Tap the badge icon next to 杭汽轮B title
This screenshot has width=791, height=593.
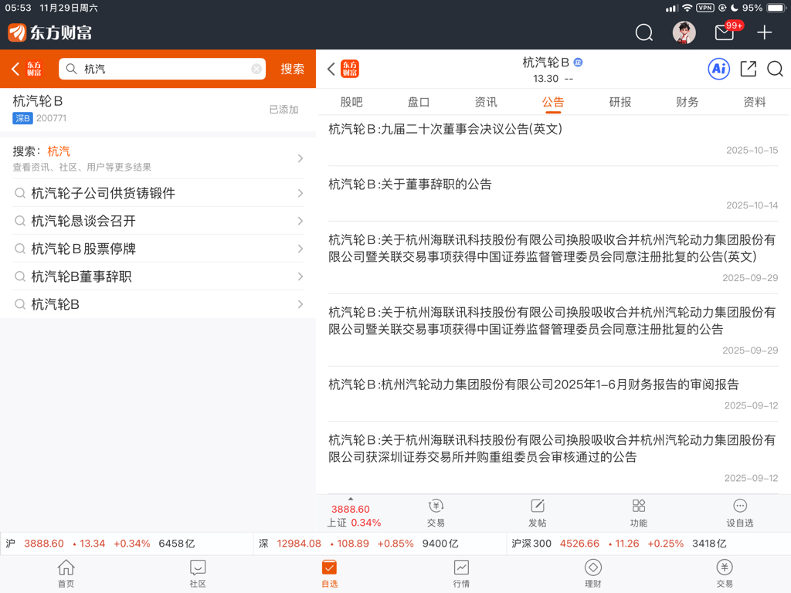pyautogui.click(x=578, y=63)
